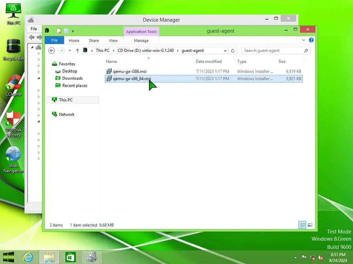Screen dimensions: 353x264
Task: Click Device Manager's back arrow
Action: click(31, 37)
